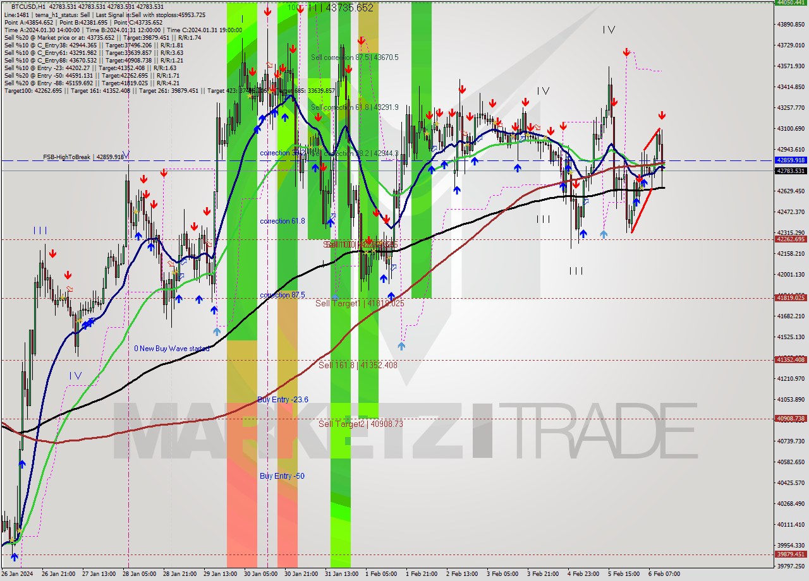This screenshot has width=809, height=581.
Task: Click the '31 Jan 13:00' time label
Action: 341,574
